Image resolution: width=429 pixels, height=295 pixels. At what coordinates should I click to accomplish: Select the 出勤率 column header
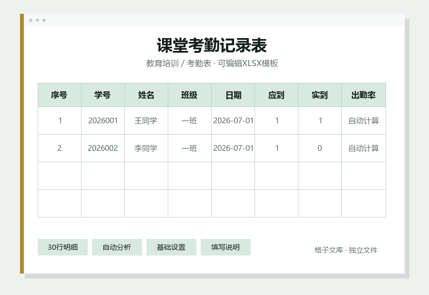(x=364, y=95)
